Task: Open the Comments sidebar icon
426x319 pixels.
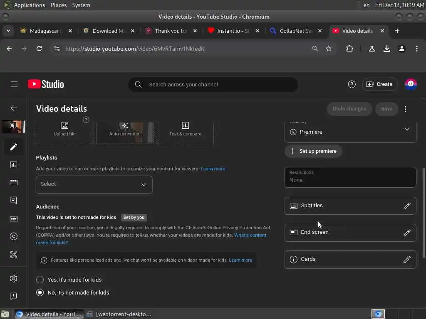Action: 14,201
